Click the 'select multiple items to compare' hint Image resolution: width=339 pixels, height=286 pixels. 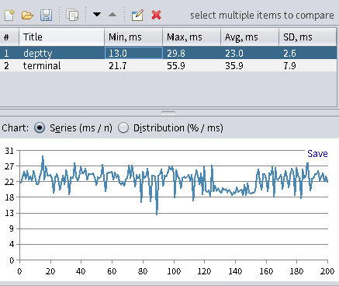click(x=262, y=16)
